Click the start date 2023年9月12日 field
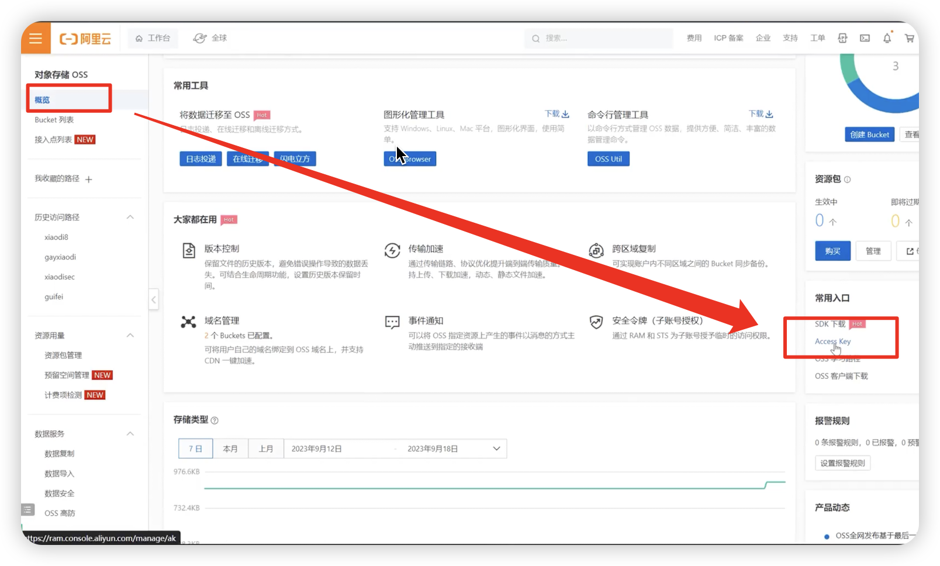The image size is (940, 566). click(317, 449)
